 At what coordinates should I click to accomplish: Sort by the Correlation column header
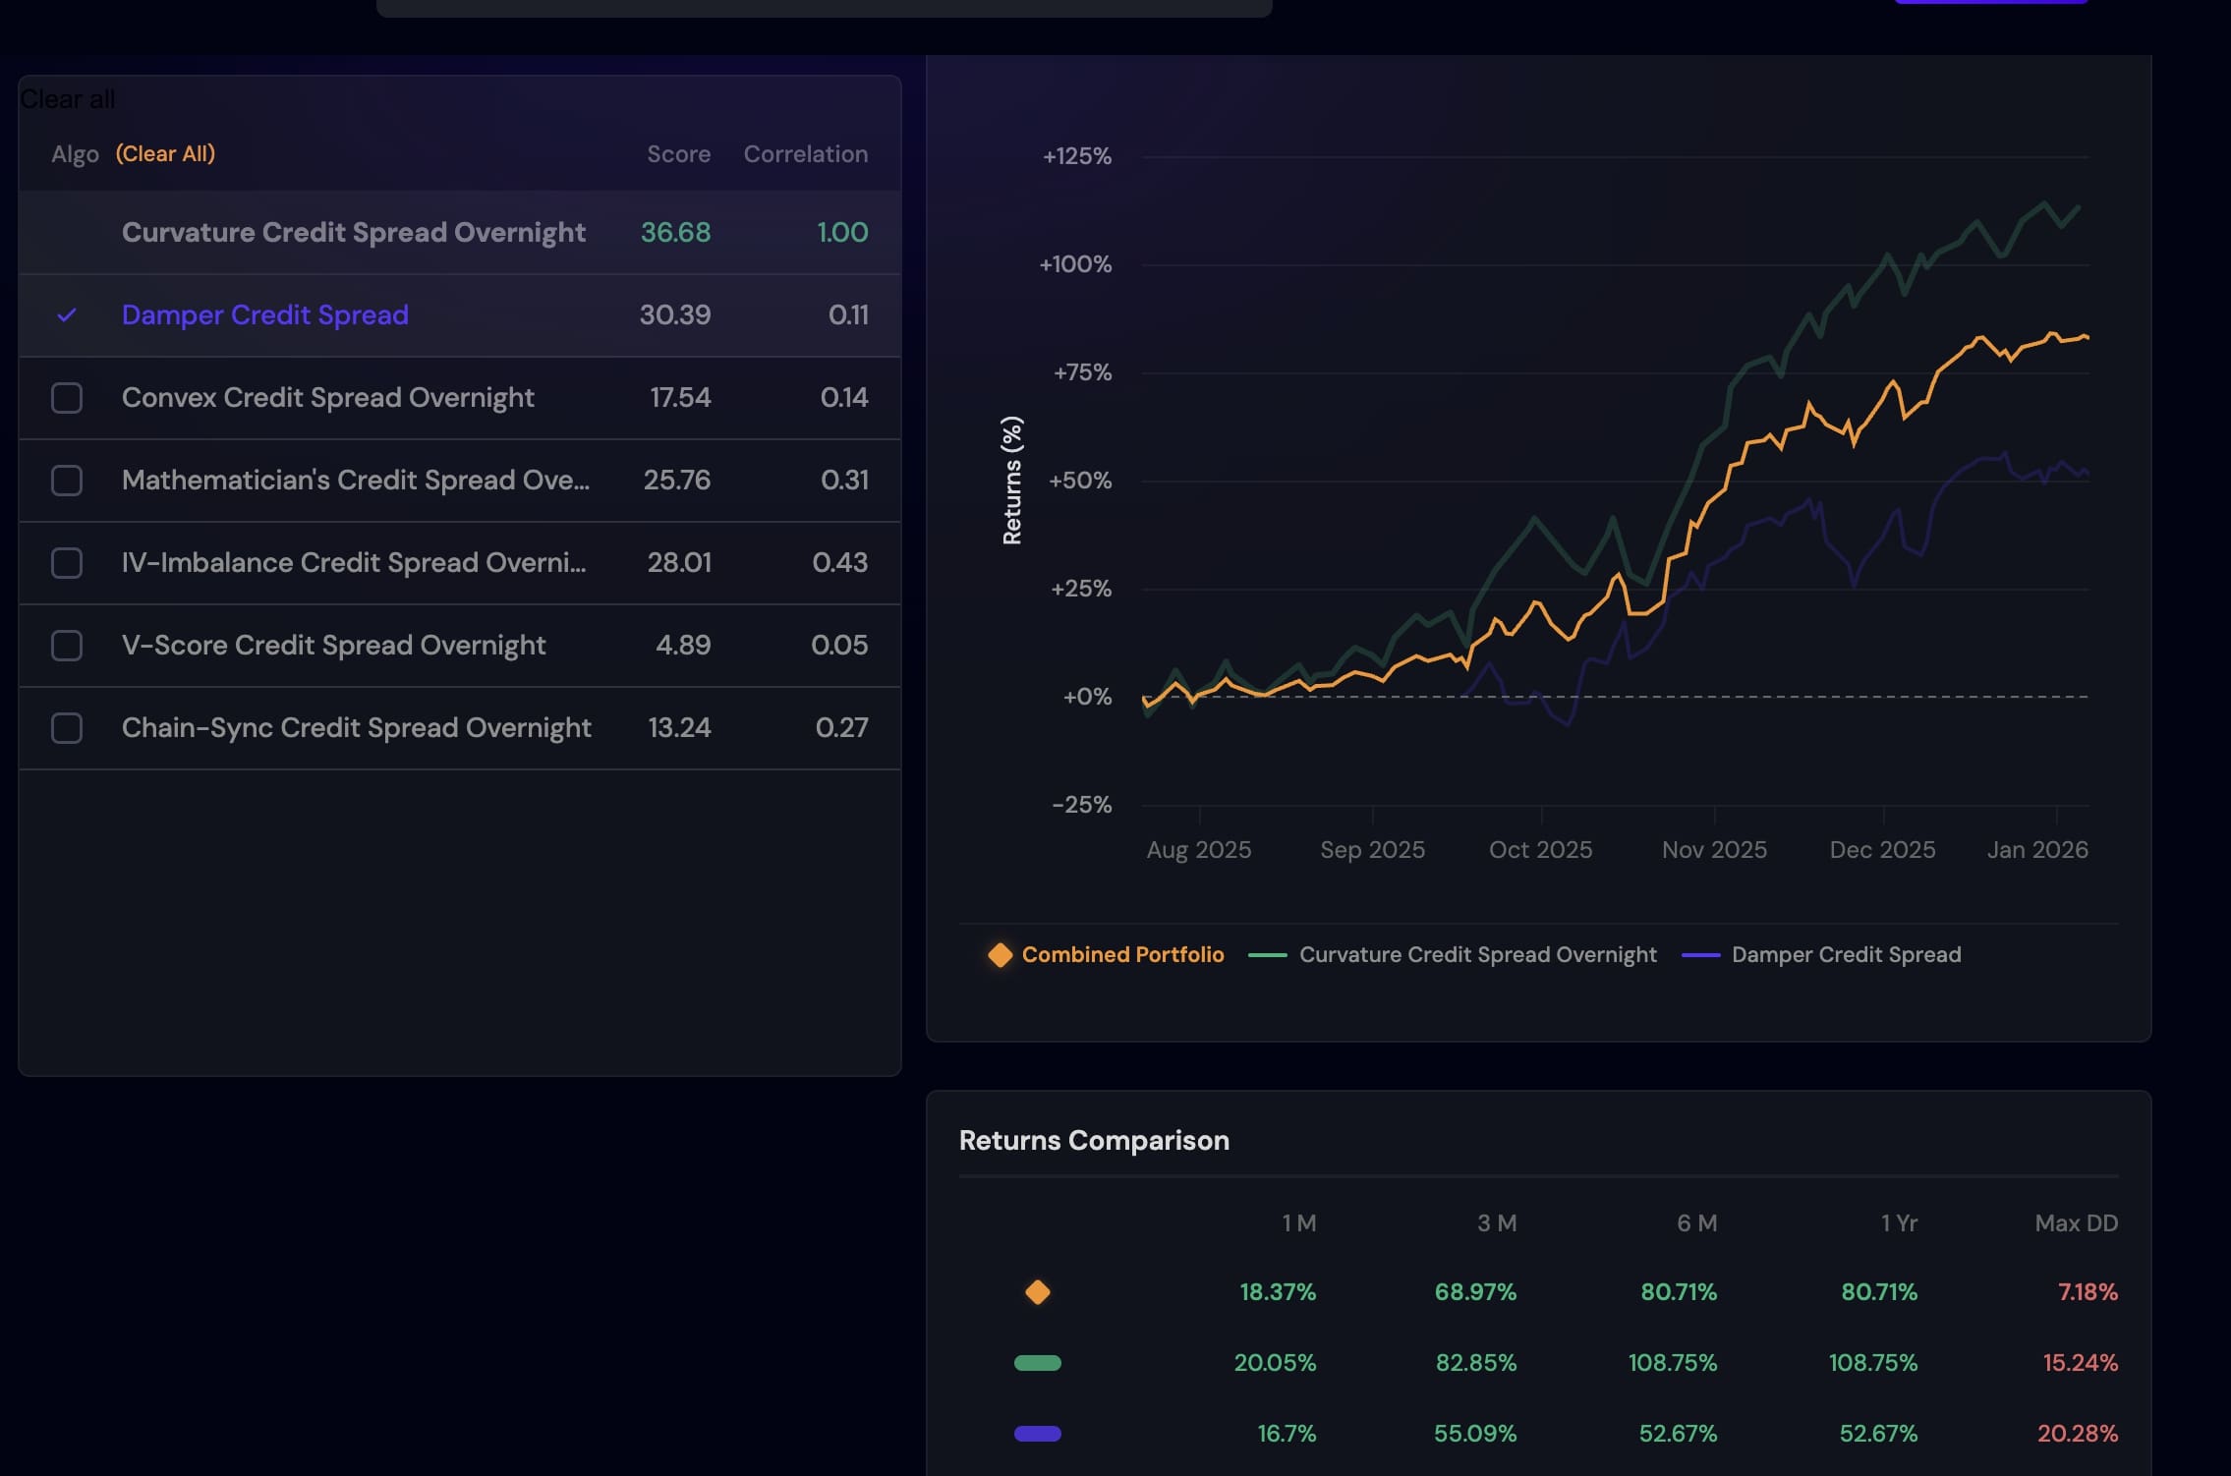(805, 154)
